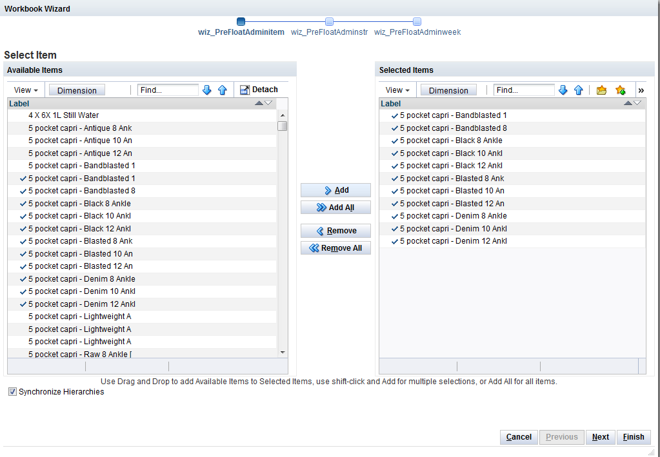The height and width of the screenshot is (457, 660).
Task: Select Black 8 Ankle in Available Items
Action: pos(142,204)
